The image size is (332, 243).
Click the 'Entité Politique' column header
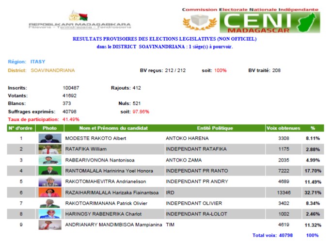click(x=215, y=128)
